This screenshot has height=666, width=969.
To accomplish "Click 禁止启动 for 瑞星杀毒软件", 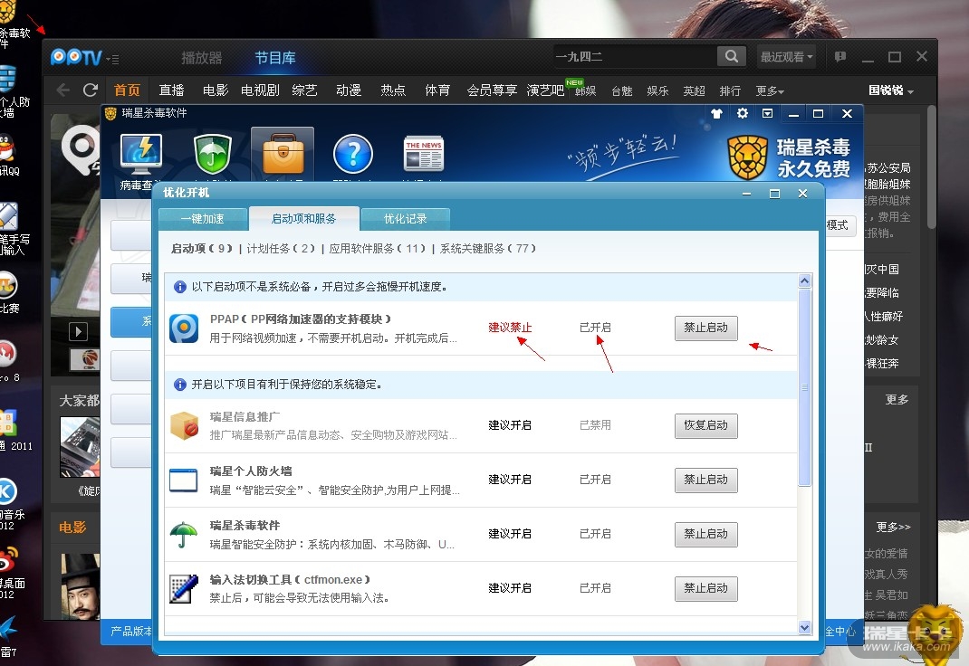I will 705,534.
